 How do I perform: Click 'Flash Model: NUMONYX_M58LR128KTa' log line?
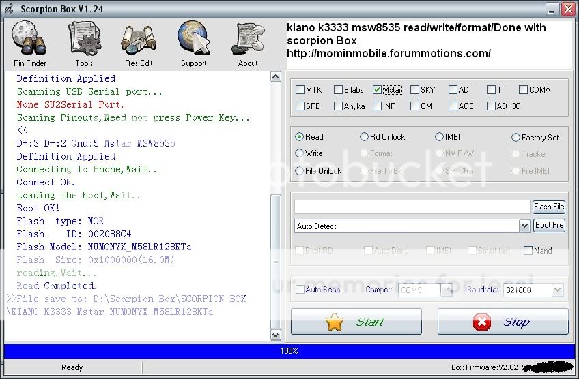click(x=104, y=247)
